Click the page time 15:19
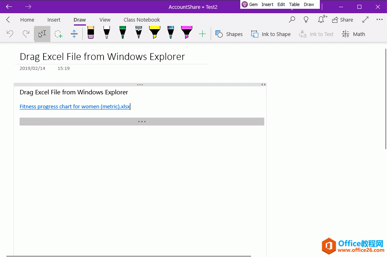The height and width of the screenshot is (257, 387). [x=64, y=68]
